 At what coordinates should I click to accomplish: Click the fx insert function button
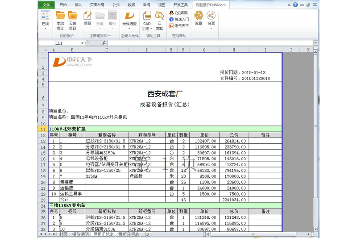coord(104,43)
